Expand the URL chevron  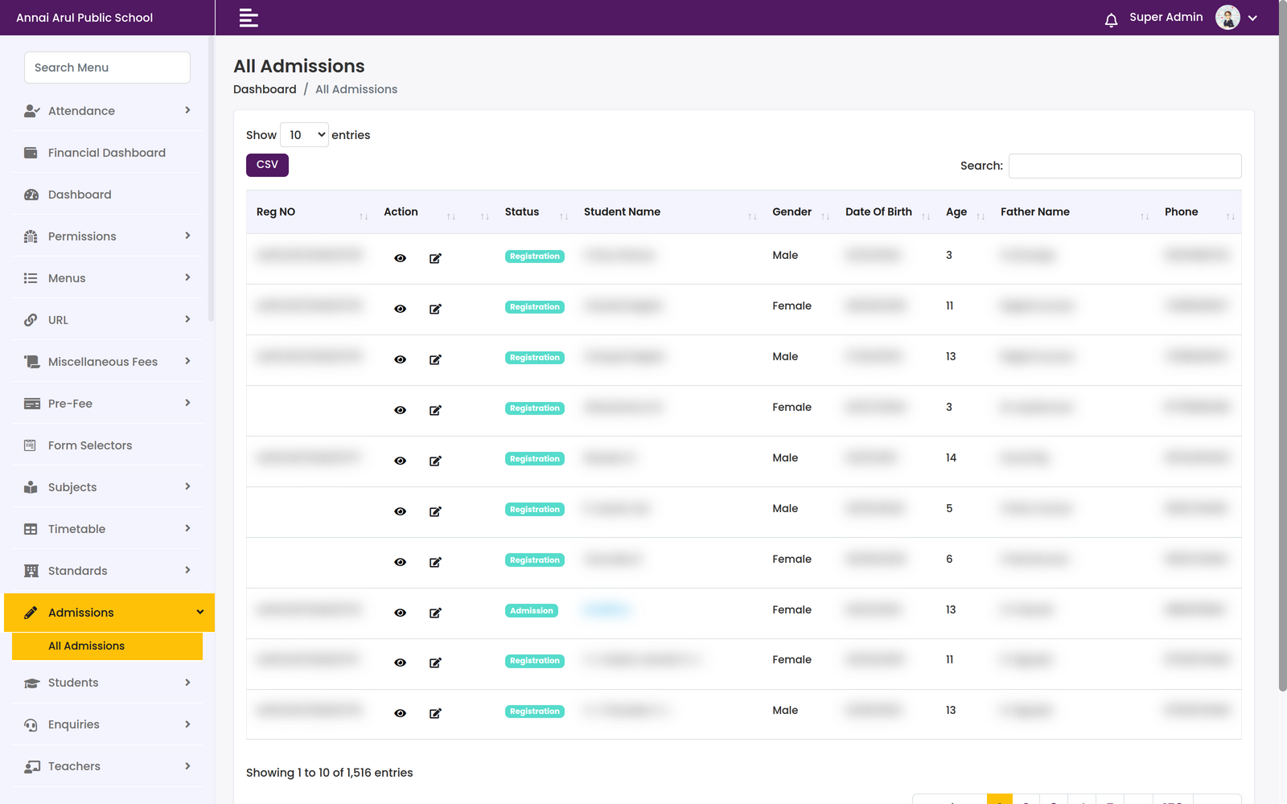point(187,319)
